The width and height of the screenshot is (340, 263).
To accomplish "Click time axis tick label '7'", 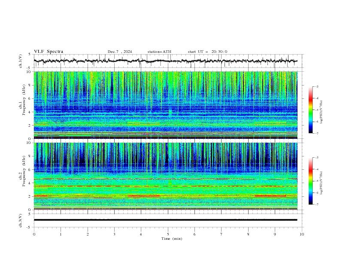I will pos(222,234).
